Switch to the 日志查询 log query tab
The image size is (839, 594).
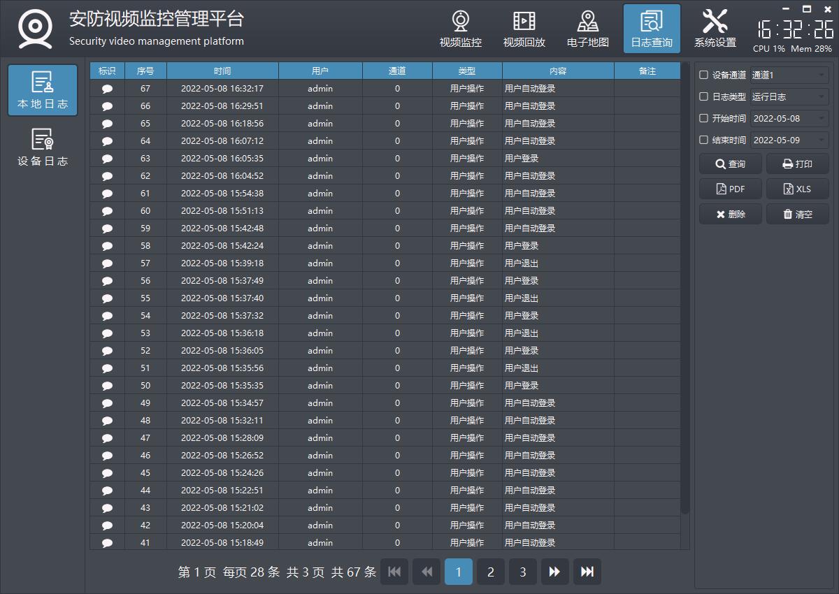(651, 29)
